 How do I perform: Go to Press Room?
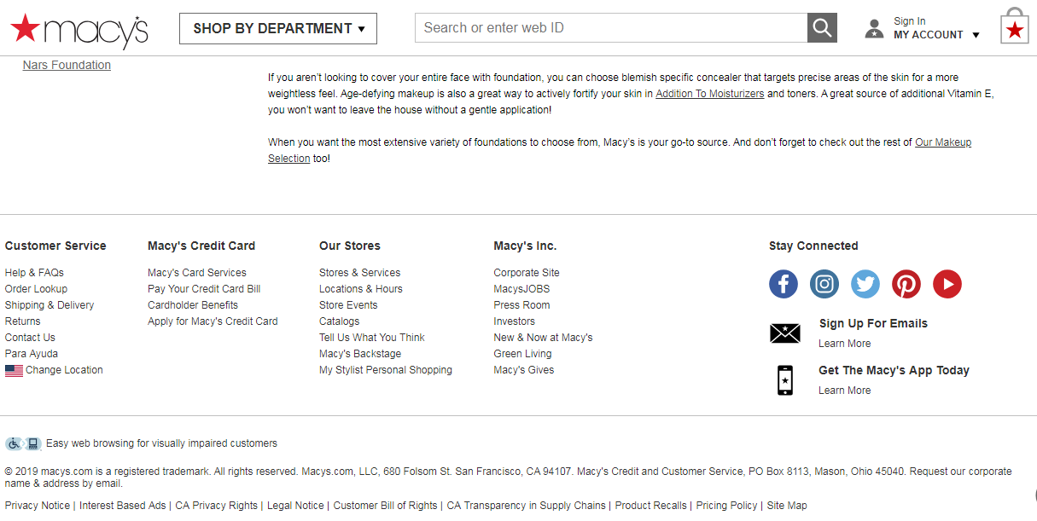click(521, 305)
